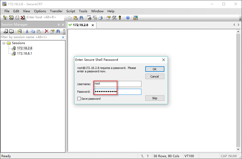242x159 pixels.
Task: Click the Disconnect red X toolbar icon
Action: pos(23,18)
